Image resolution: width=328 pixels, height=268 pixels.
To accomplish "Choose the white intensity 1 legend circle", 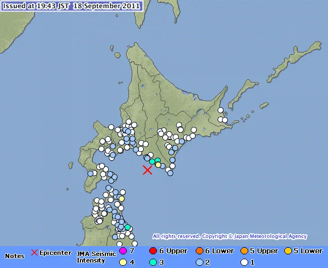I will (x=244, y=262).
